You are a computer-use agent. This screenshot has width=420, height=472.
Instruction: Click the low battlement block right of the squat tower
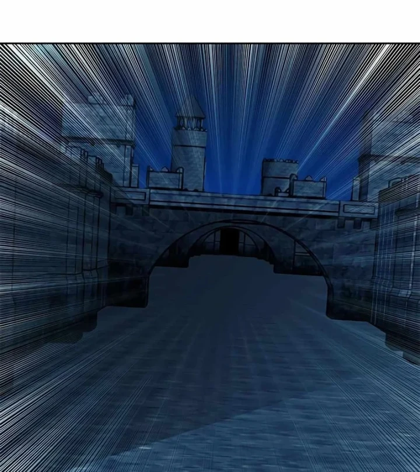coord(309,188)
